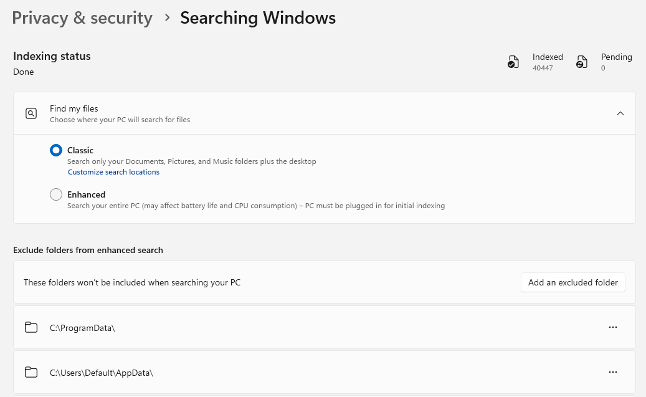The image size is (646, 397).
Task: Open Customize search locations
Action: coord(113,172)
